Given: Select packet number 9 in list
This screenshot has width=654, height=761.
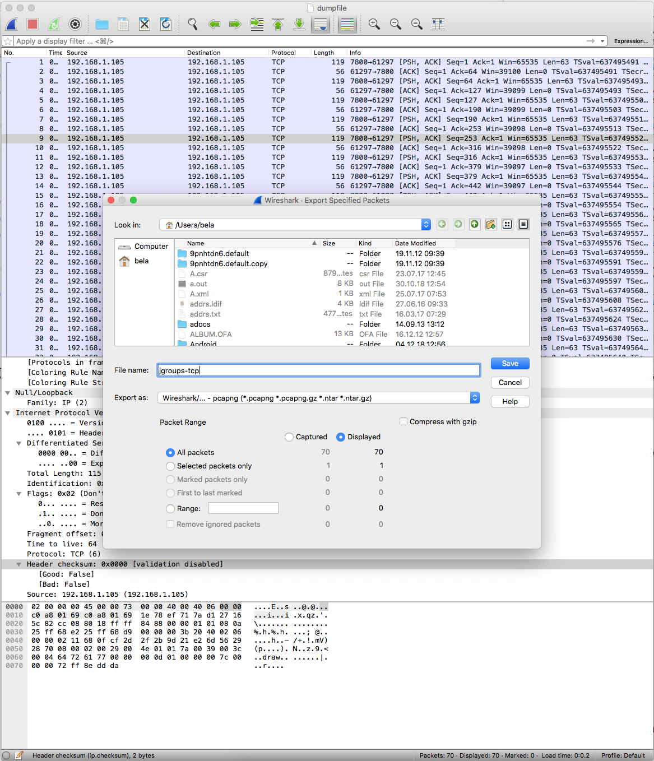Looking at the screenshot, I should point(327,138).
